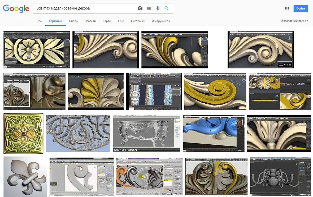Open the Карты tab
This screenshot has width=313, height=197.
tap(107, 21)
